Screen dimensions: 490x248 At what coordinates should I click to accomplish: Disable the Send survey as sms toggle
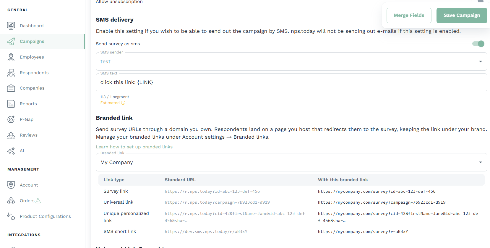478,44
